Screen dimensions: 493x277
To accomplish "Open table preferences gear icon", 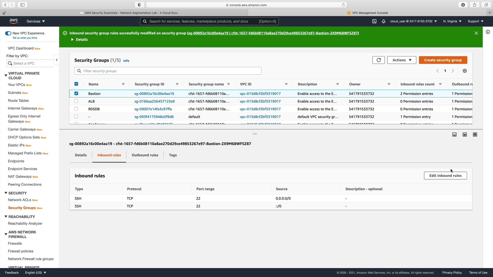I will (x=465, y=71).
